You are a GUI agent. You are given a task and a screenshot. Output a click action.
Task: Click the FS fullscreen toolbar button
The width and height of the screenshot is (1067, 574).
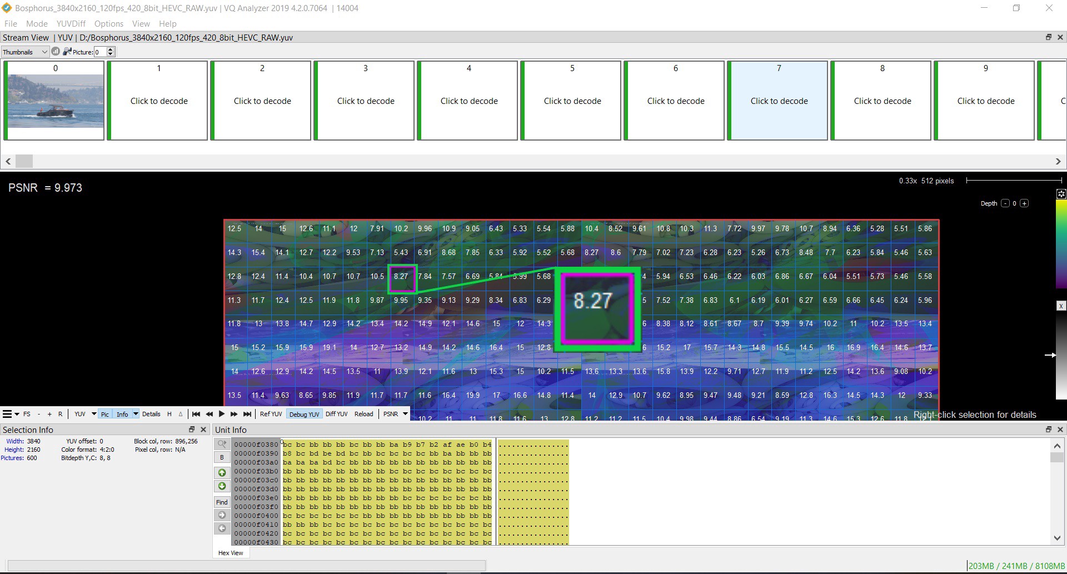pos(27,414)
